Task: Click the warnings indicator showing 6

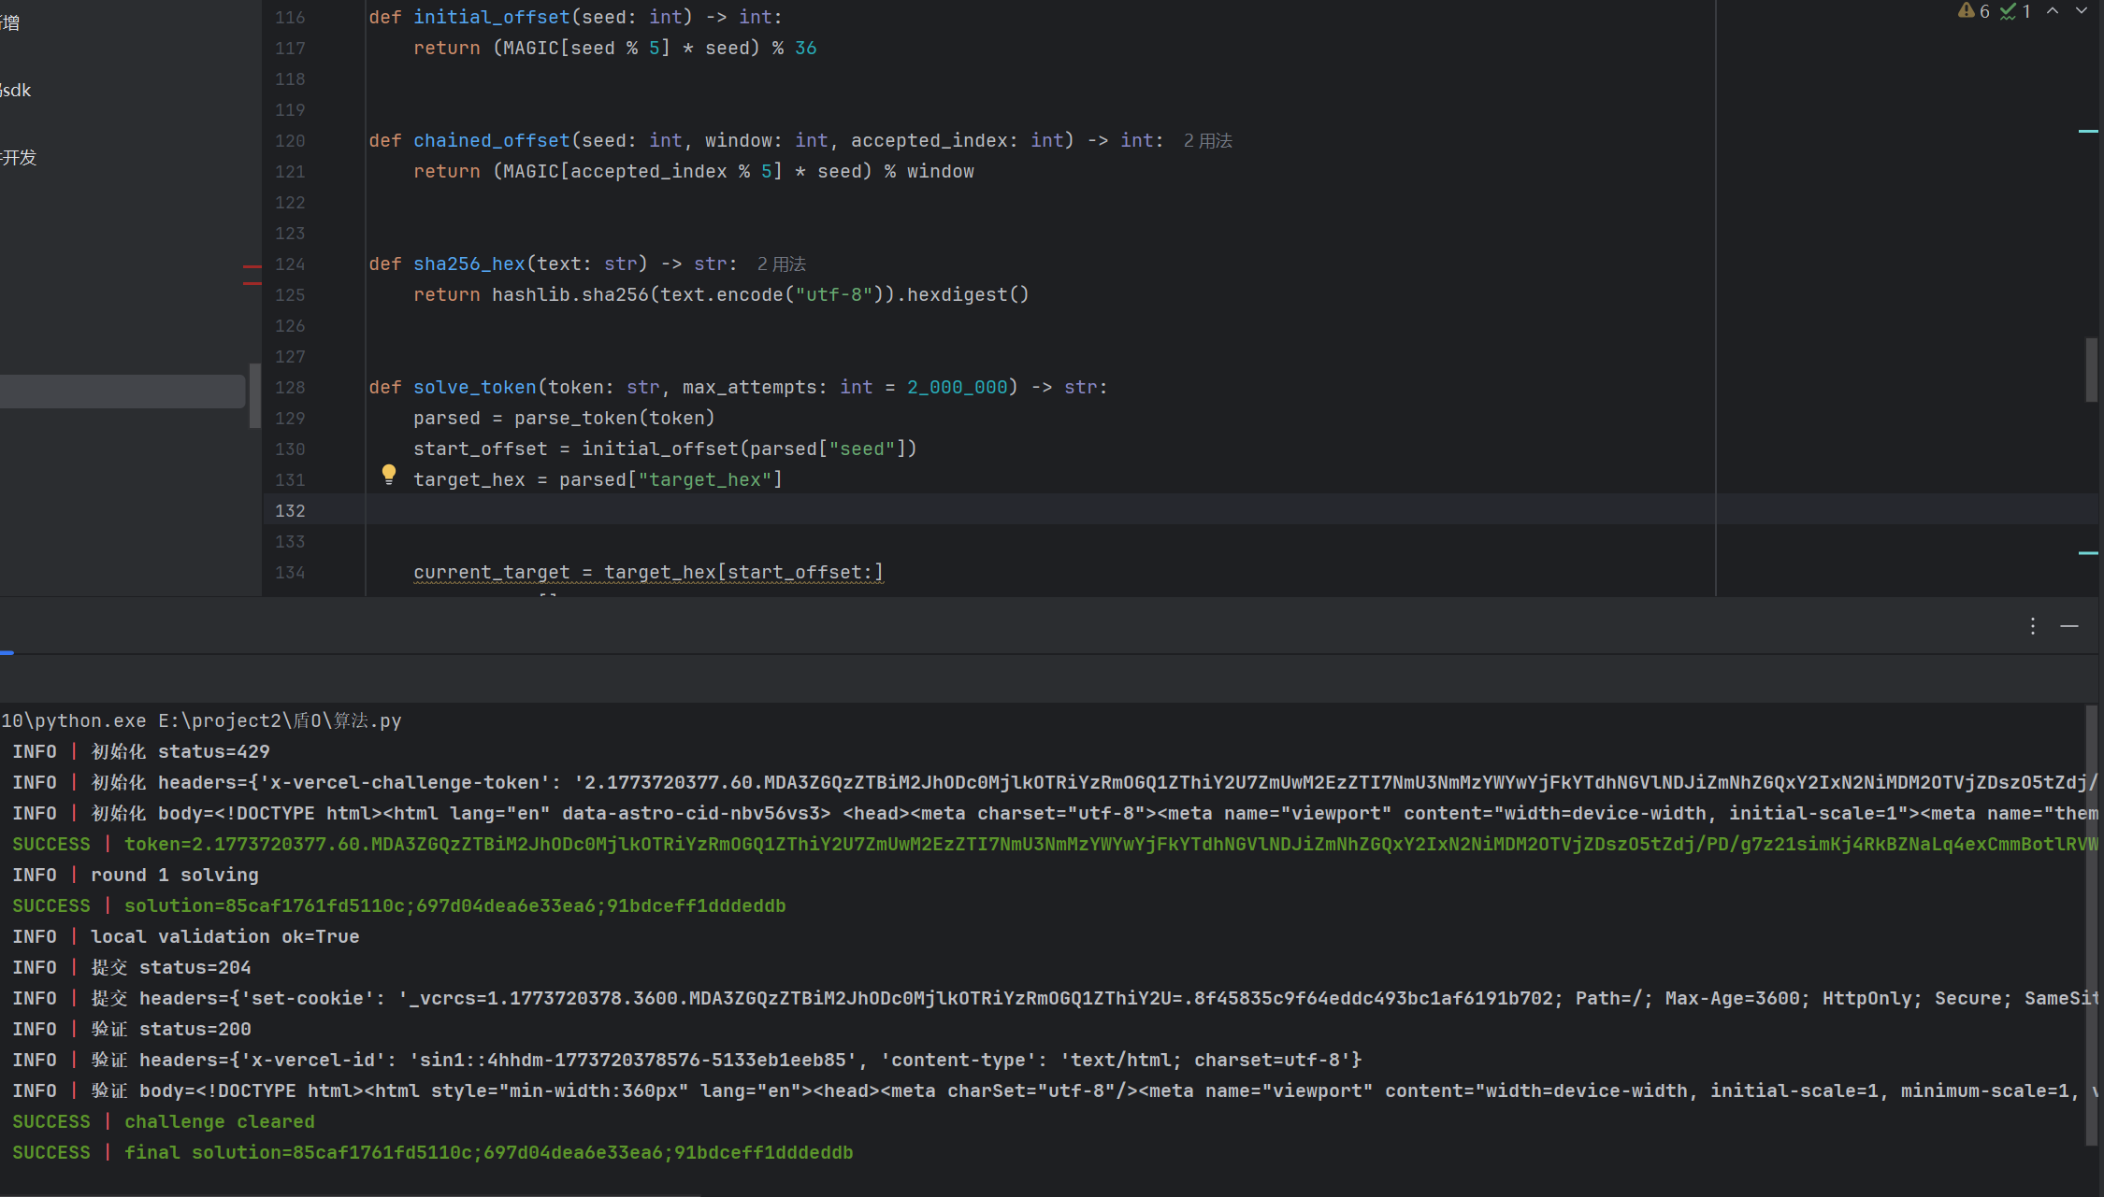Action: [1974, 11]
